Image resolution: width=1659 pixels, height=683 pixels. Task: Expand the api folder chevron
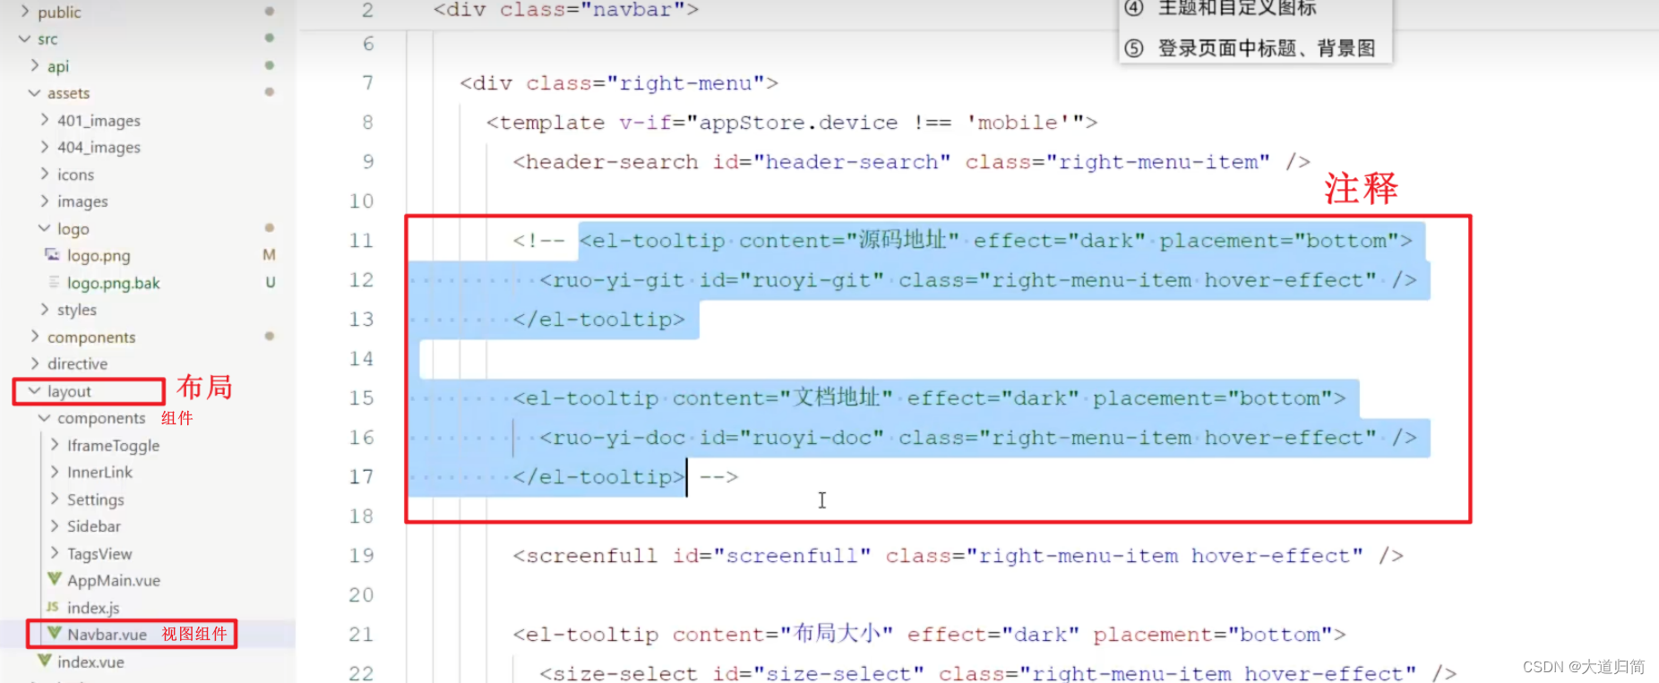tap(35, 65)
